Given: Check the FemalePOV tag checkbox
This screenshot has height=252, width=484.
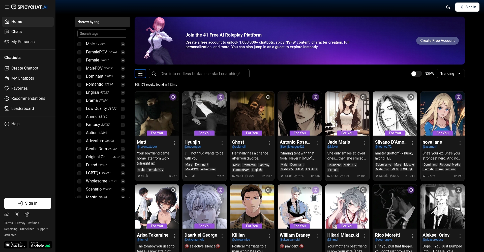Looking at the screenshot, I should 79,52.
